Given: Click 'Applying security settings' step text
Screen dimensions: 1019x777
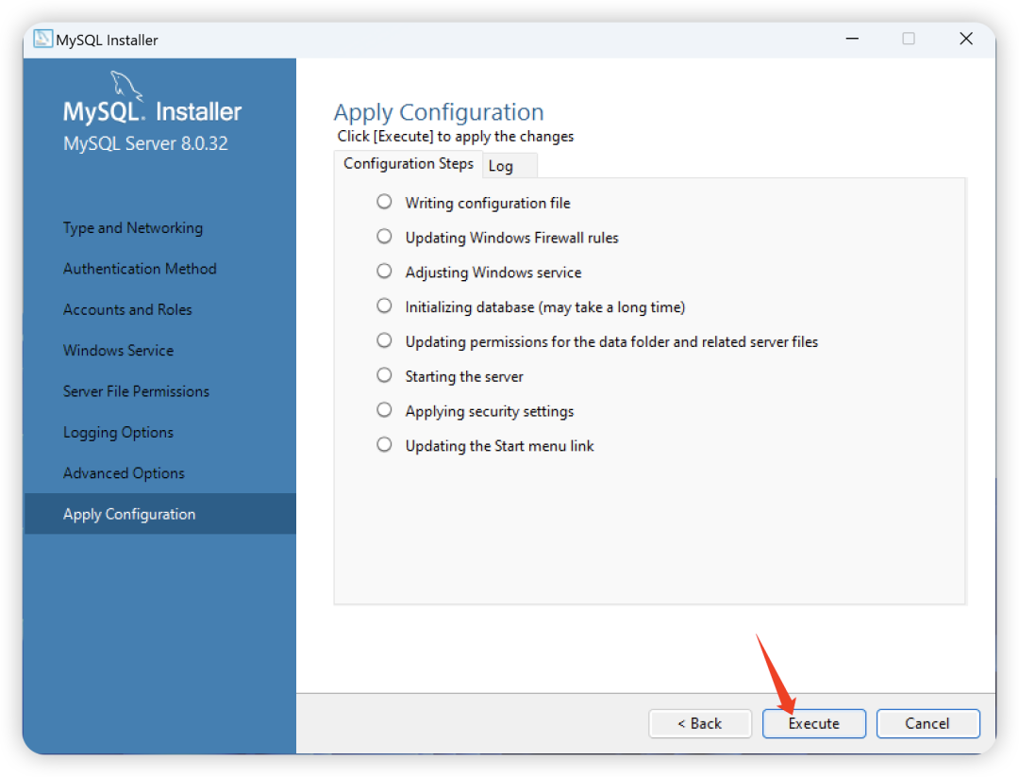Looking at the screenshot, I should click(490, 411).
